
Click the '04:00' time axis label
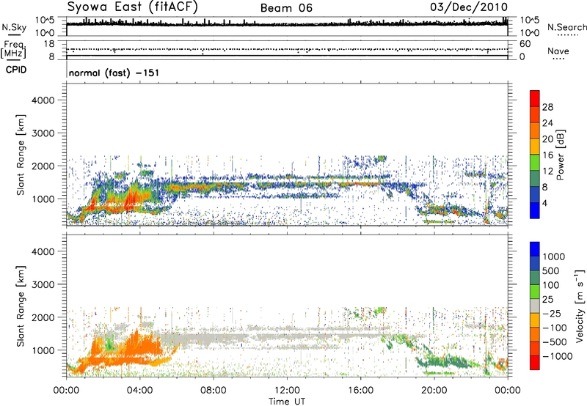[140, 391]
